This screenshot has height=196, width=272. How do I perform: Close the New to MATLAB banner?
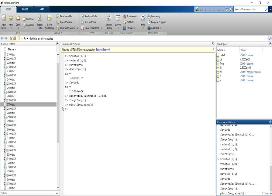(x=213, y=49)
